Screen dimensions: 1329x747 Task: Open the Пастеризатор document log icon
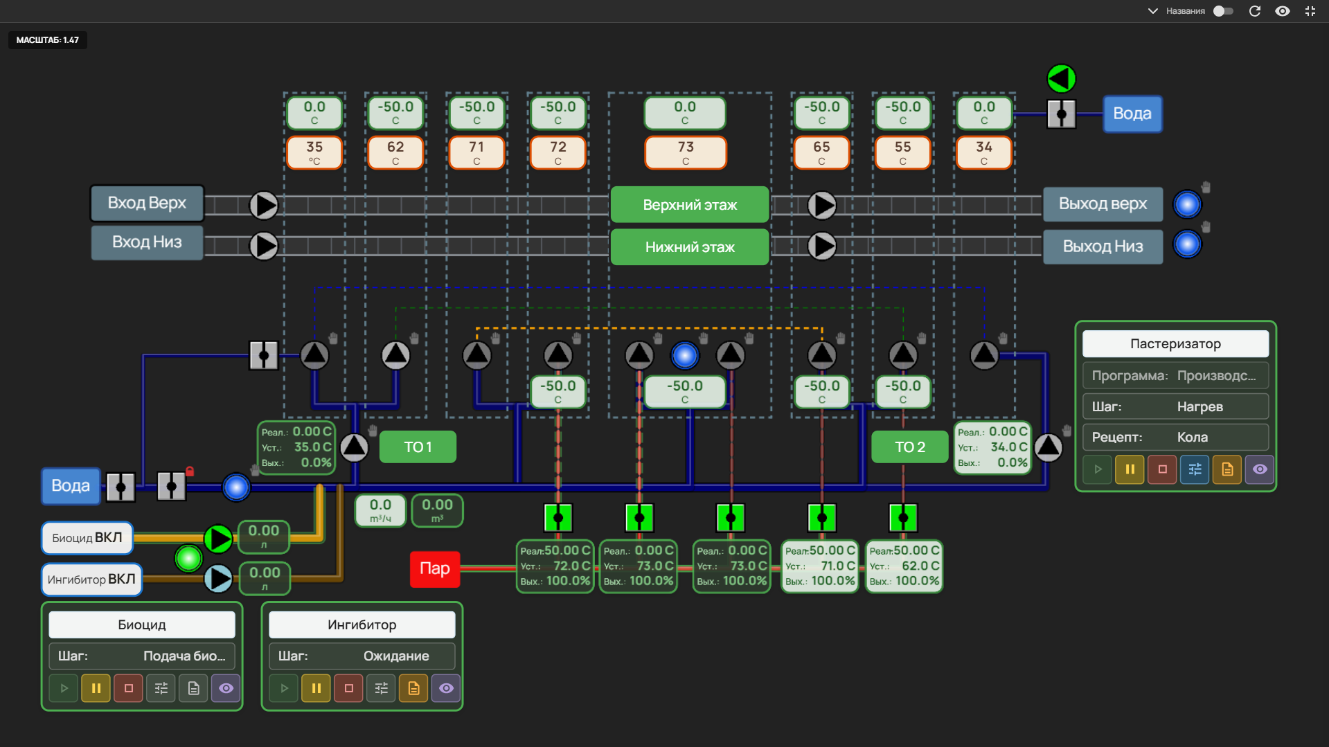pos(1227,469)
